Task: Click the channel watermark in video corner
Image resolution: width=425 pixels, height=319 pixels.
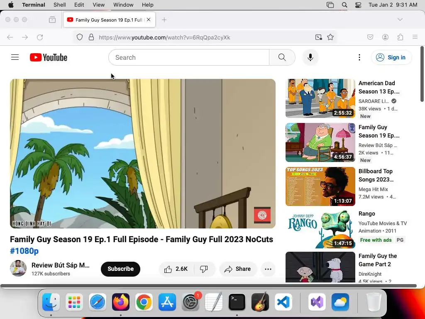Action: pos(262,215)
